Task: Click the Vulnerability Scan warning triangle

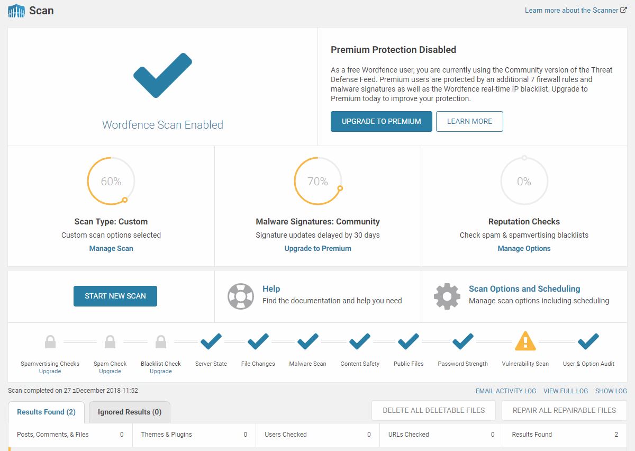Action: click(525, 341)
